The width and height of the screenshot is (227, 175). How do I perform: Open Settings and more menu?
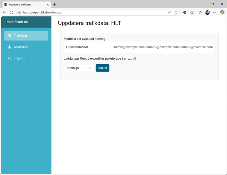pyautogui.click(x=215, y=13)
